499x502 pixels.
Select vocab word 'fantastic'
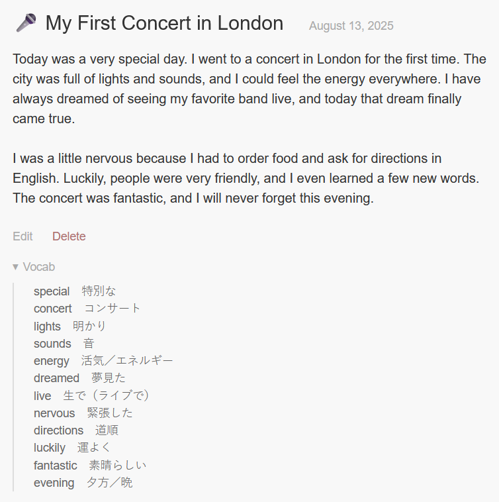pos(56,465)
